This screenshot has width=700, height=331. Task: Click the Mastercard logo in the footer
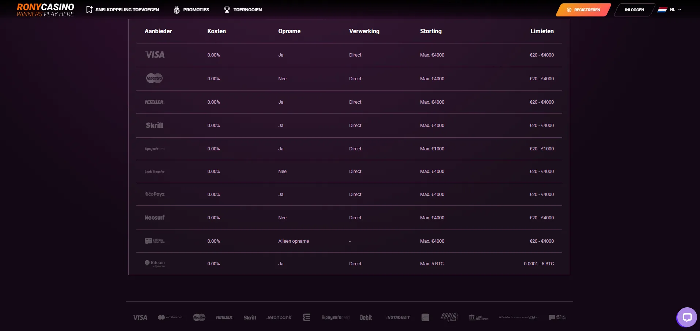click(x=170, y=317)
